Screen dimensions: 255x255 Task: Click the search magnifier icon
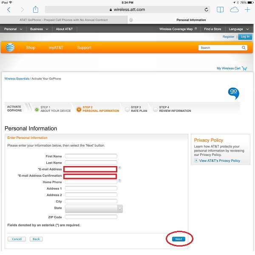tap(244, 47)
